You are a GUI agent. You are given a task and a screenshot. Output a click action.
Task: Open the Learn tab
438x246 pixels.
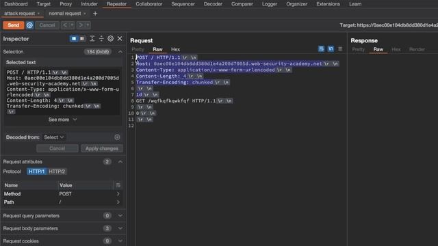pos(355,4)
